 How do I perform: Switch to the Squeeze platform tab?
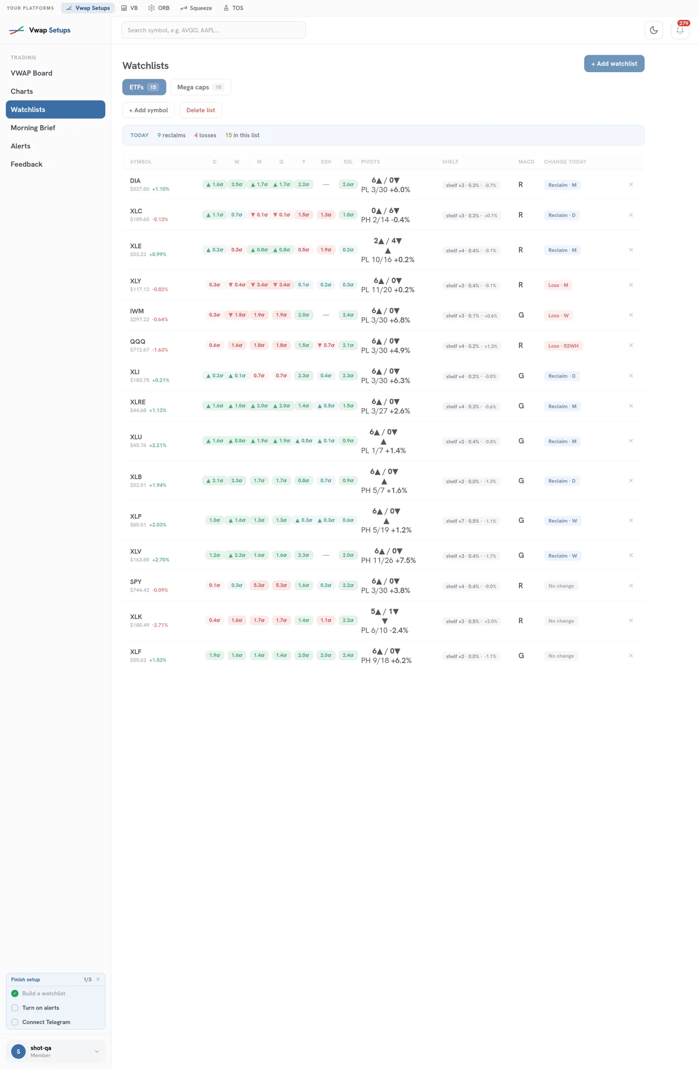click(x=196, y=8)
